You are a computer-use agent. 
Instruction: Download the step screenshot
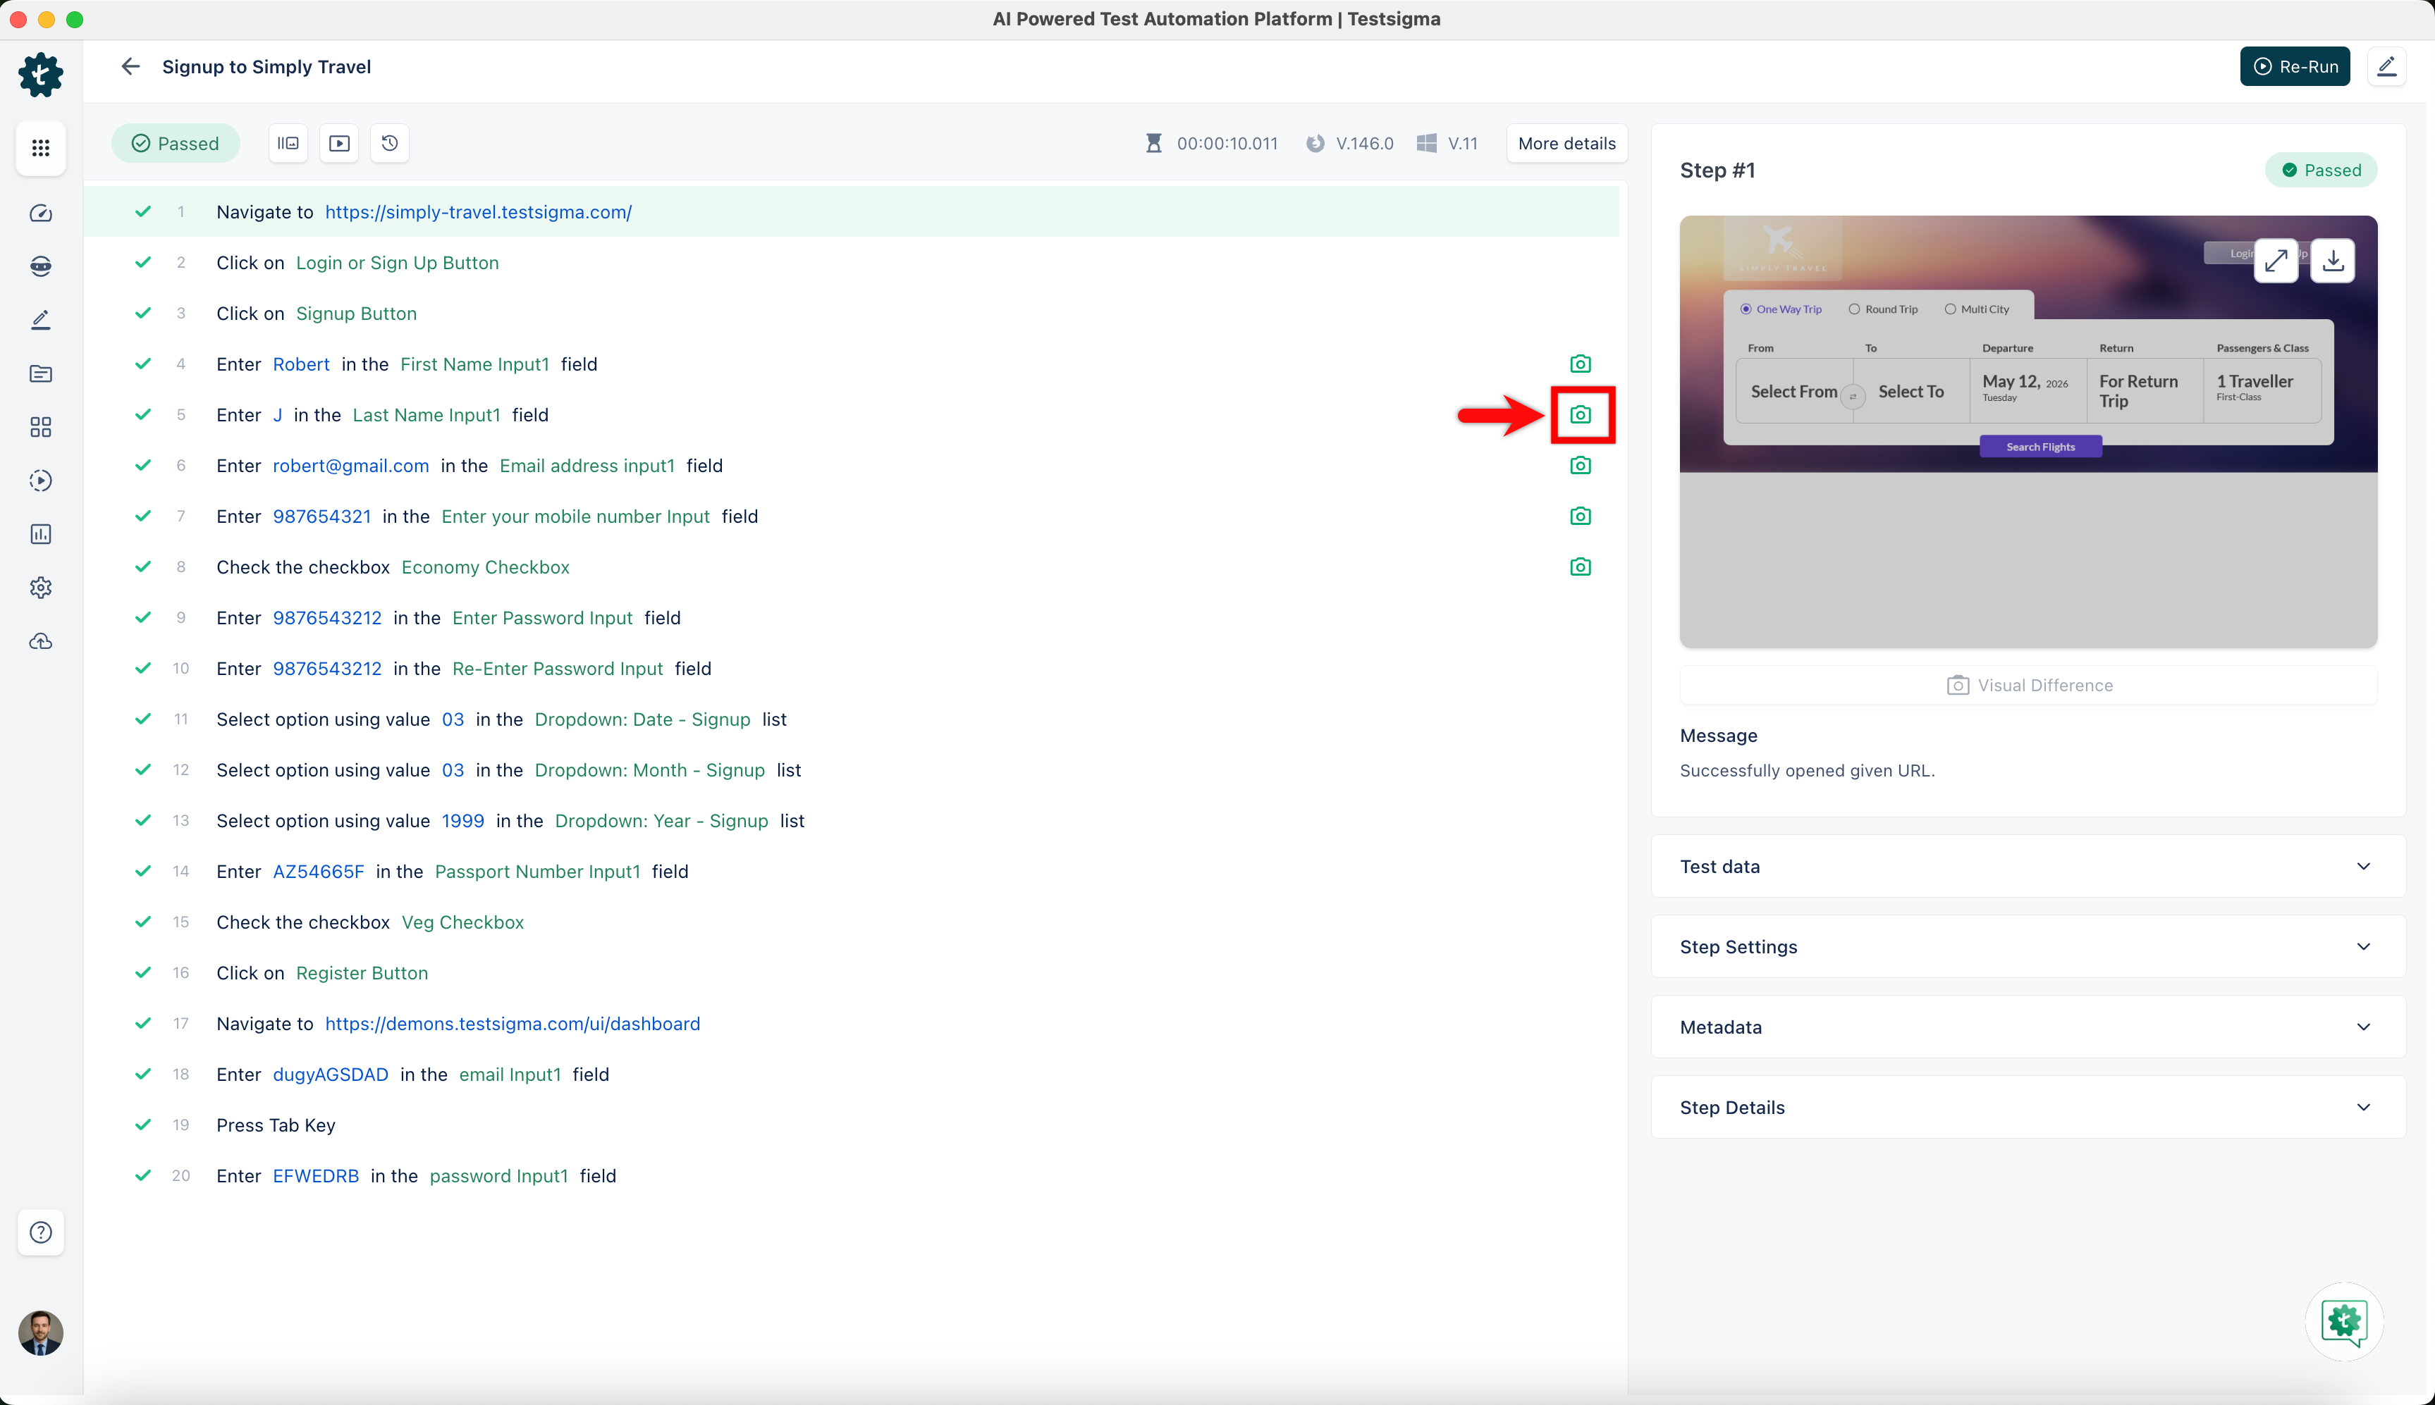click(2333, 261)
